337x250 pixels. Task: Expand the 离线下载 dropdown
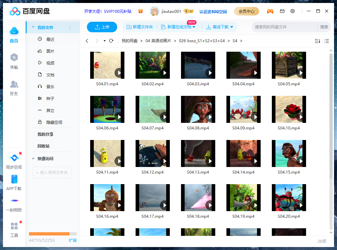pos(232,27)
